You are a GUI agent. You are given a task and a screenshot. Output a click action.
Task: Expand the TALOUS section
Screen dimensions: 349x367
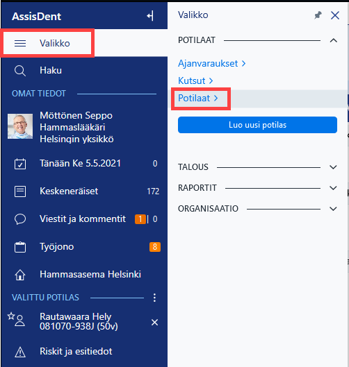333,167
